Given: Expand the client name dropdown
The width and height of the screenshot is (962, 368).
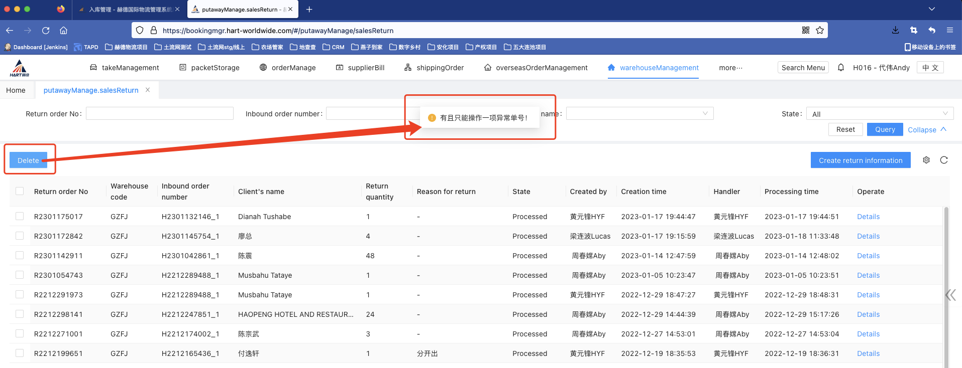Looking at the screenshot, I should pyautogui.click(x=639, y=113).
